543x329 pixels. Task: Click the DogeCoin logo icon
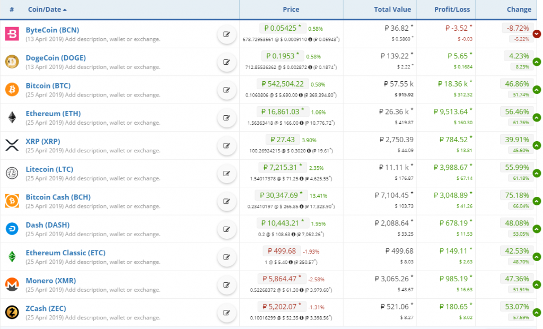pos(12,62)
